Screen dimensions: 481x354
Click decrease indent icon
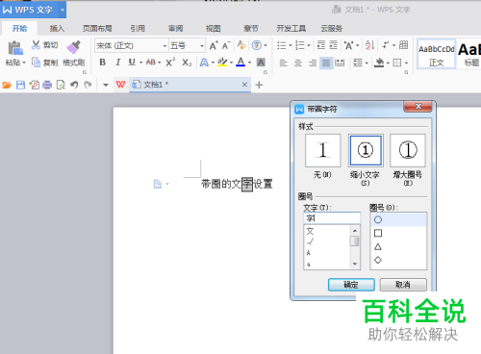point(321,45)
